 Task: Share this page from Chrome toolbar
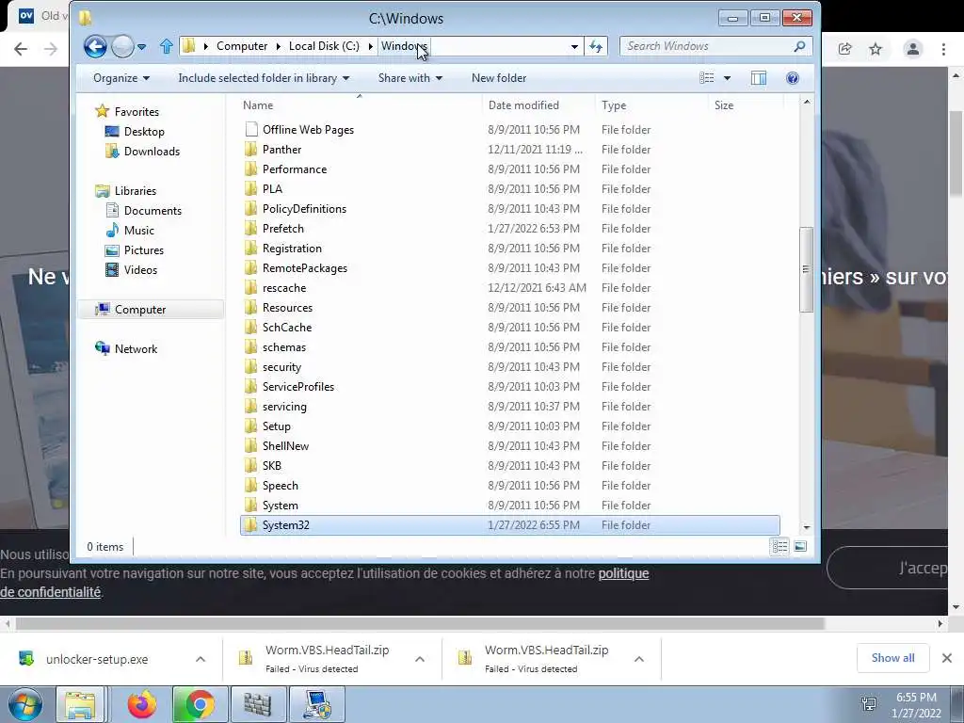pyautogui.click(x=844, y=49)
